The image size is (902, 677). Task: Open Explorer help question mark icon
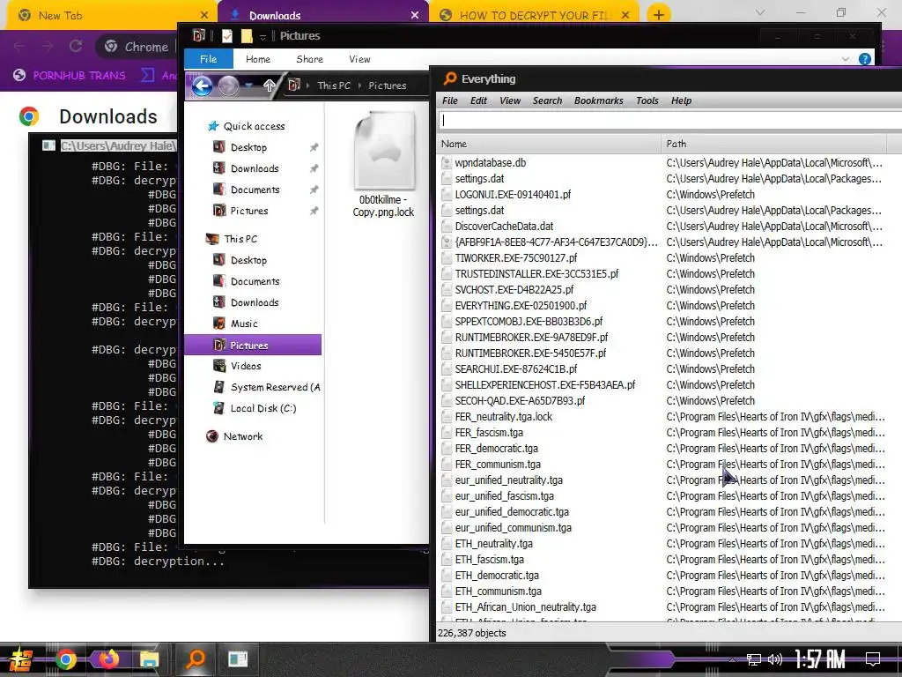[x=864, y=59]
